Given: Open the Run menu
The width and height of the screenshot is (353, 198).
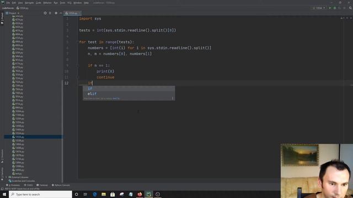Looking at the screenshot, I should click(56, 3).
